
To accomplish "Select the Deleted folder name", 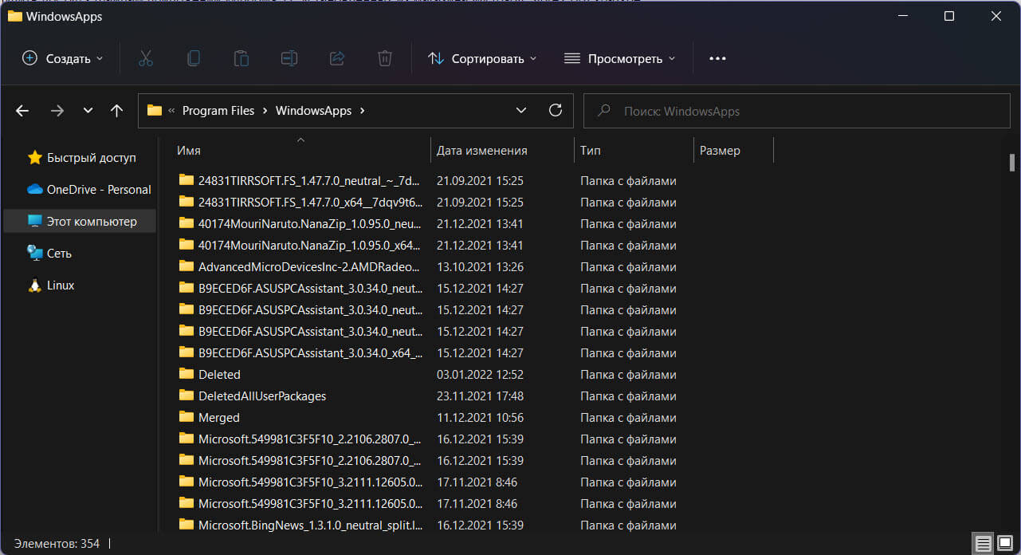I will (219, 374).
